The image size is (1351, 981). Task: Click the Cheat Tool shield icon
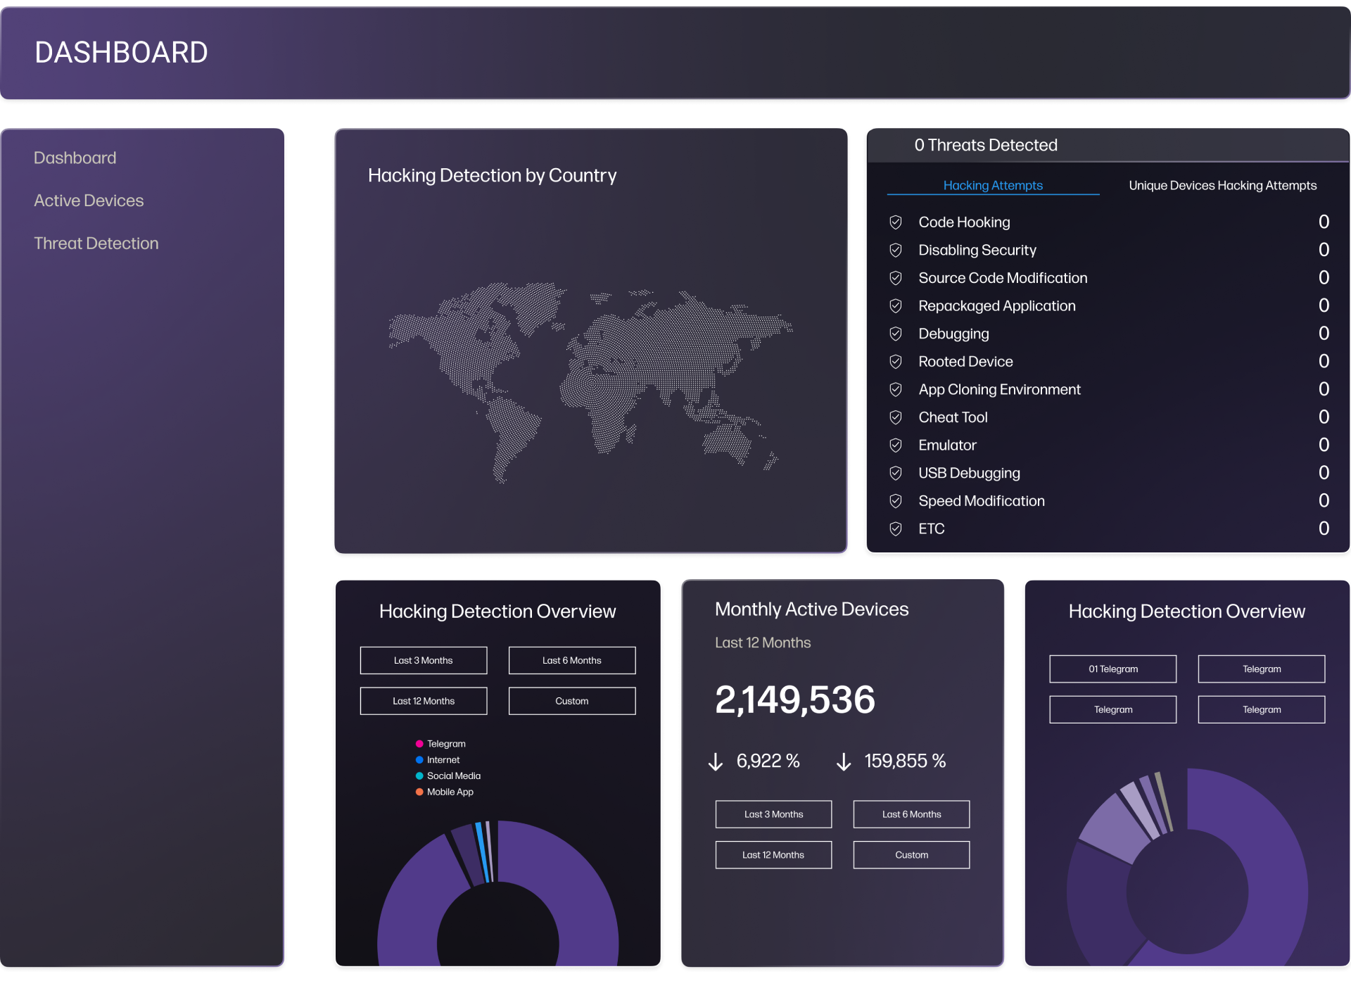[896, 417]
